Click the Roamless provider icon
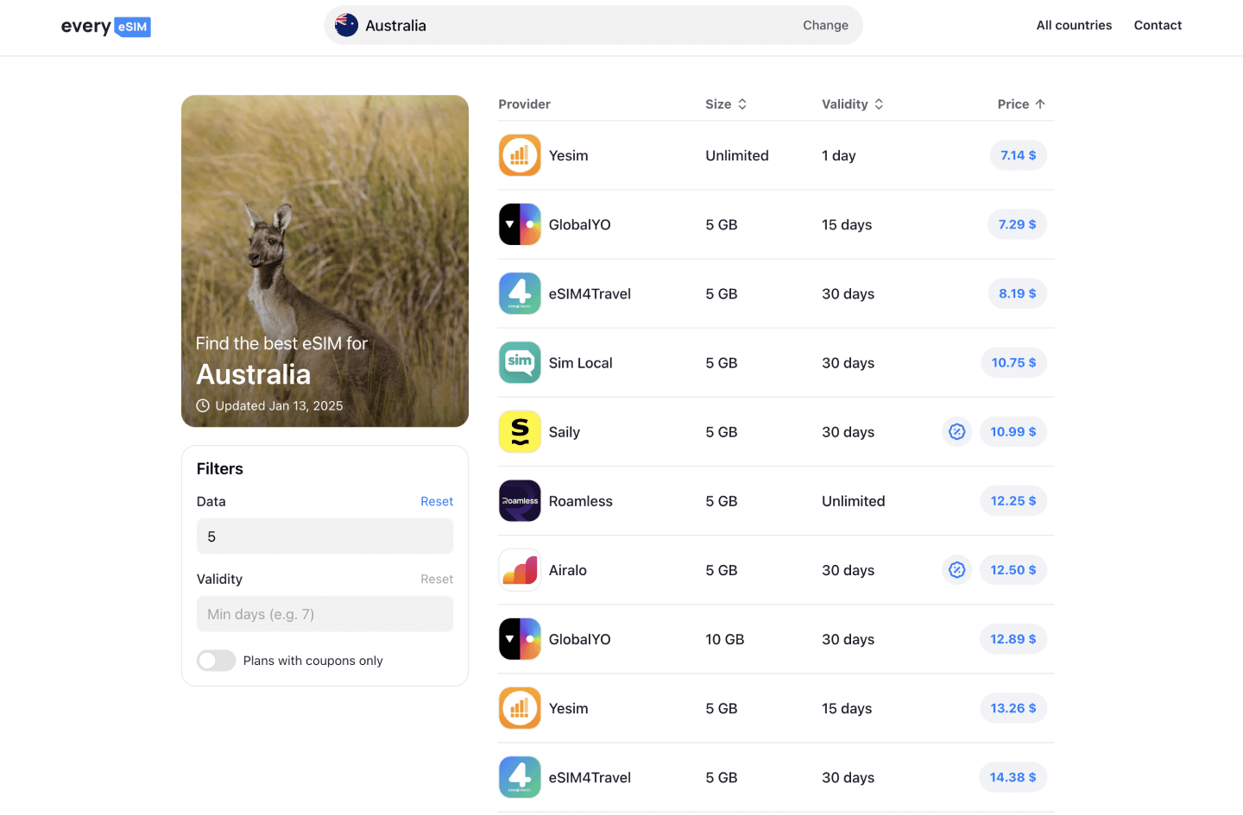 [520, 501]
